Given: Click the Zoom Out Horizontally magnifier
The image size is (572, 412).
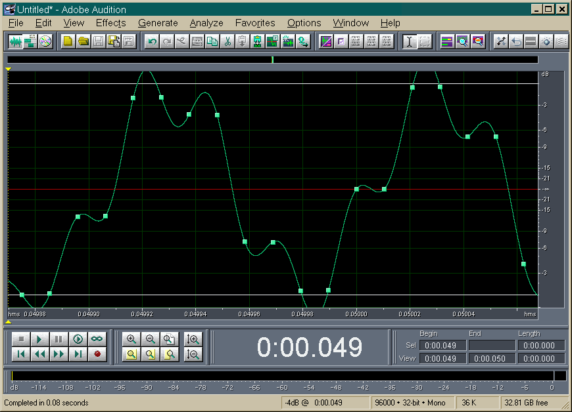Looking at the screenshot, I should (151, 339).
